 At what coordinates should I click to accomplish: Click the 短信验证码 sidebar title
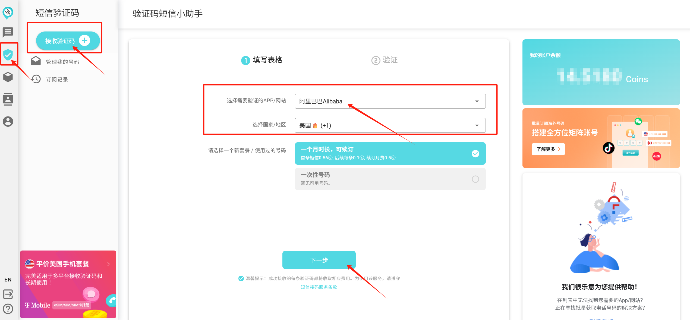(x=57, y=13)
